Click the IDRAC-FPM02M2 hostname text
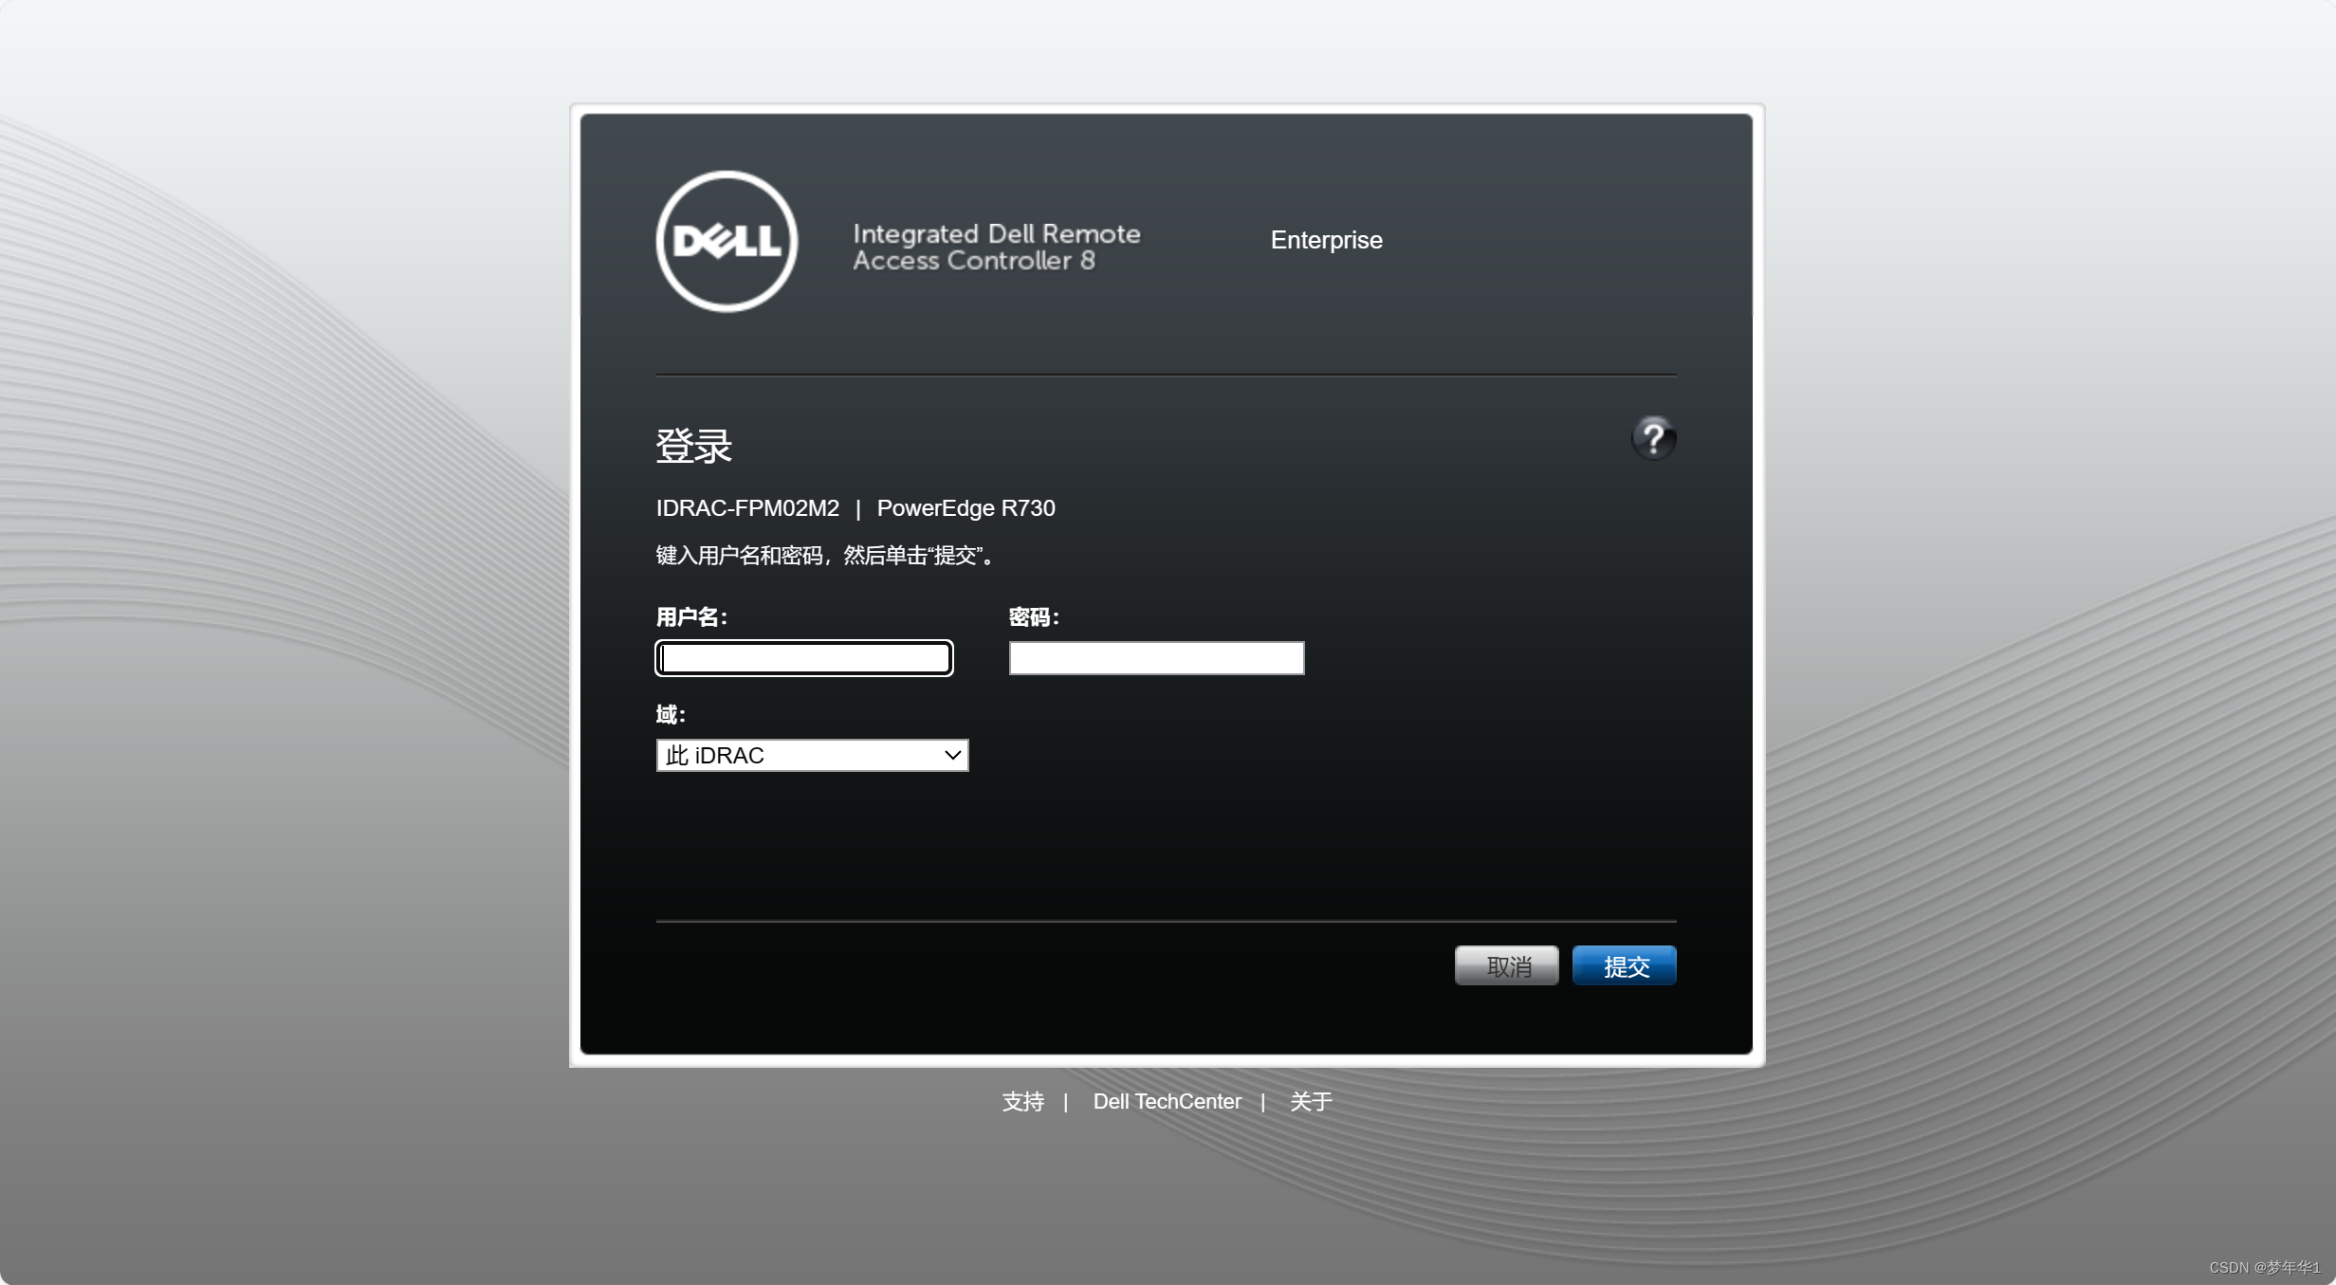 pos(746,508)
